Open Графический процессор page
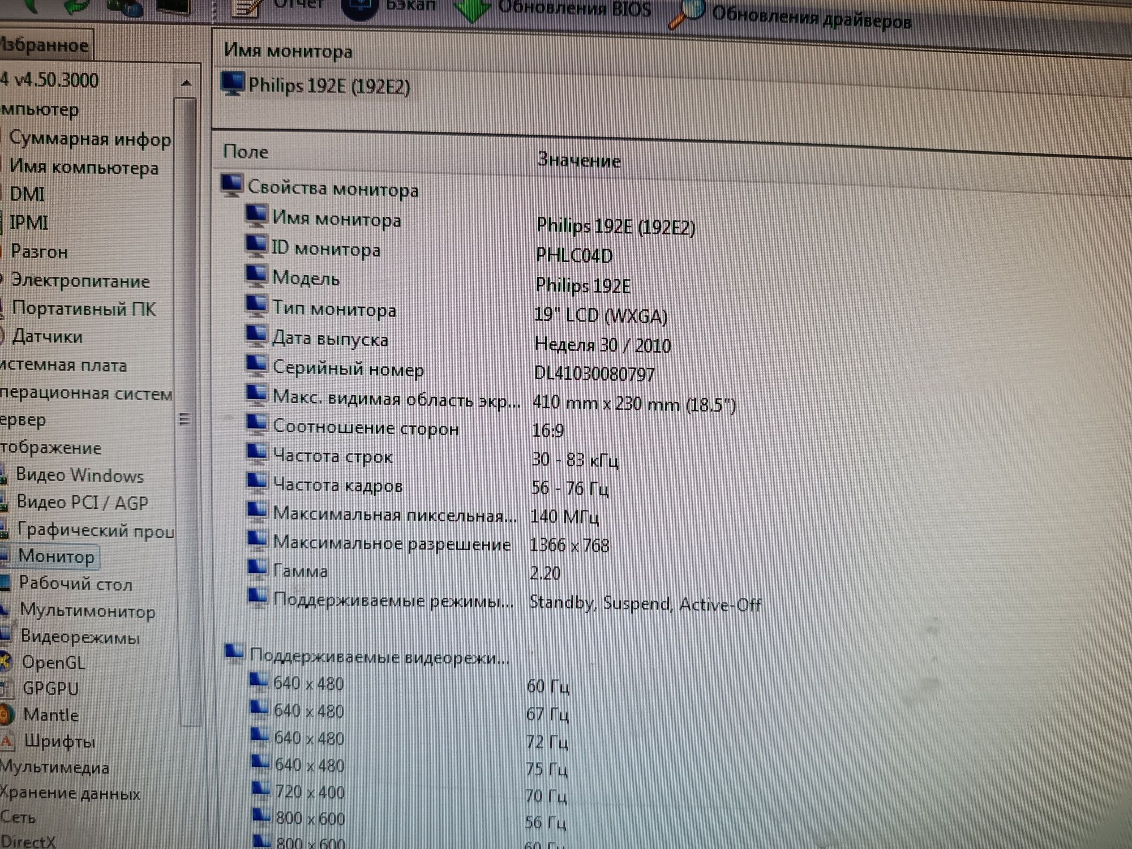This screenshot has height=849, width=1132. (x=95, y=530)
